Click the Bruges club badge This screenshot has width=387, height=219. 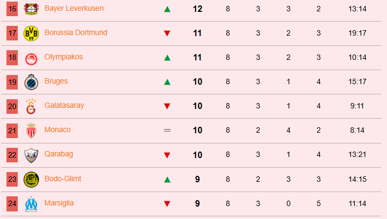click(x=31, y=82)
